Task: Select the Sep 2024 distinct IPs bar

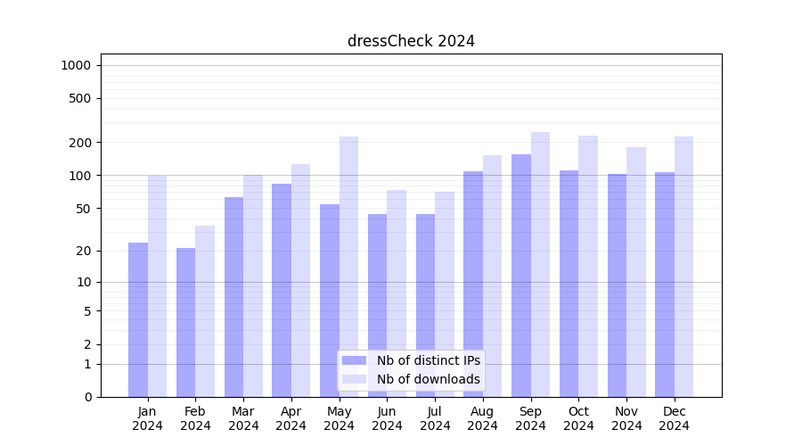Action: (521, 276)
